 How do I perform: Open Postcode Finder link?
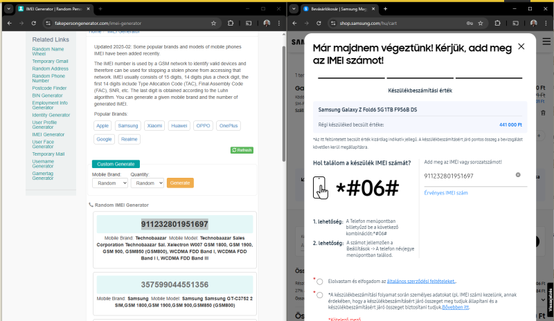49,88
